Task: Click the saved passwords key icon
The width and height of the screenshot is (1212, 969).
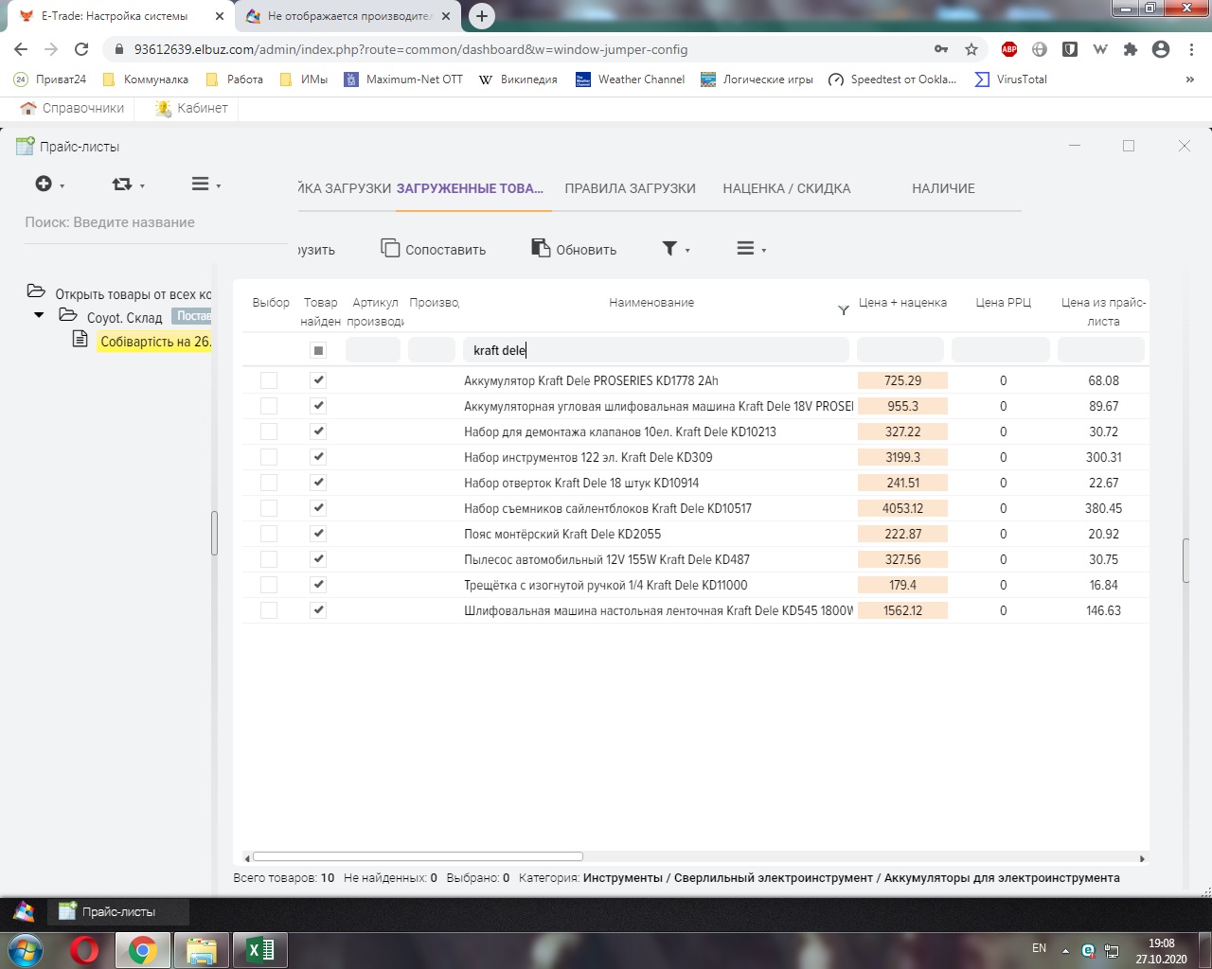Action: tap(941, 49)
